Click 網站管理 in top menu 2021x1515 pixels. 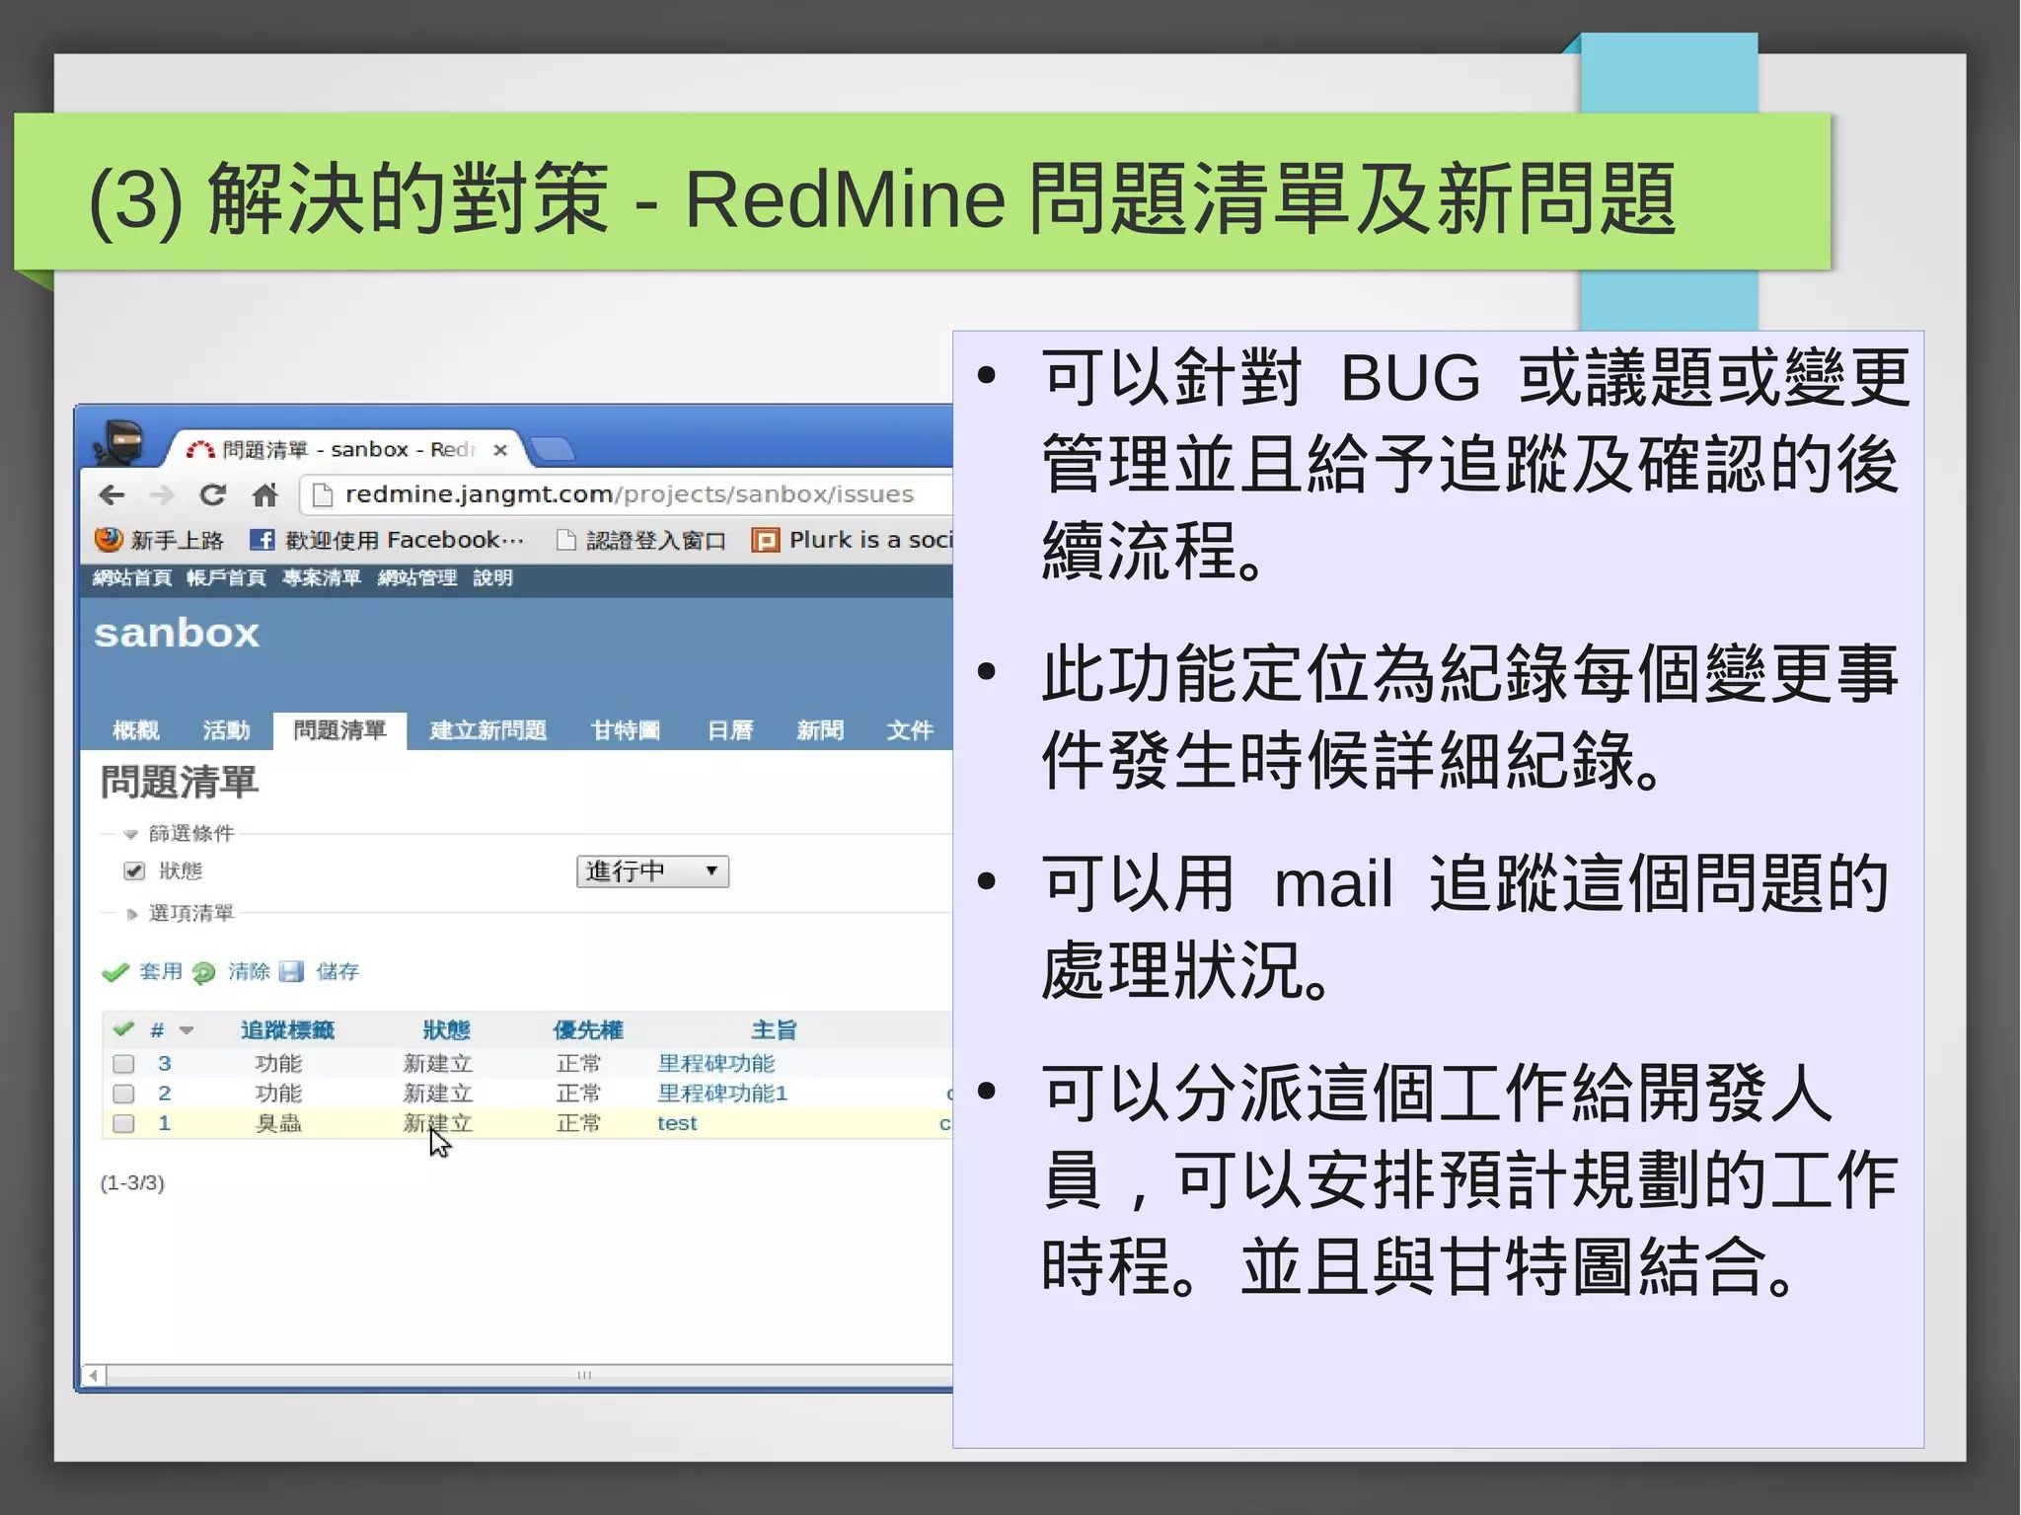(x=417, y=578)
